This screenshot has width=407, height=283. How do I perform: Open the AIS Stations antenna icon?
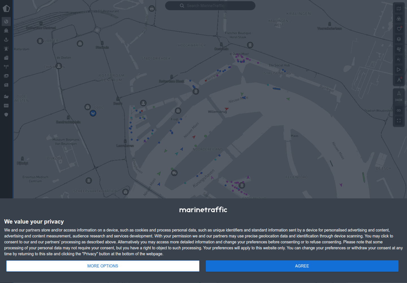coord(6,67)
